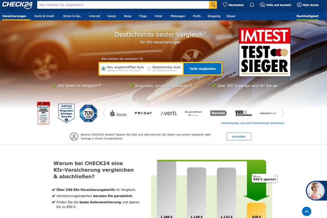
Task: Click the 'Deutschlands bester Vergleich' headline
Action: [159, 35]
